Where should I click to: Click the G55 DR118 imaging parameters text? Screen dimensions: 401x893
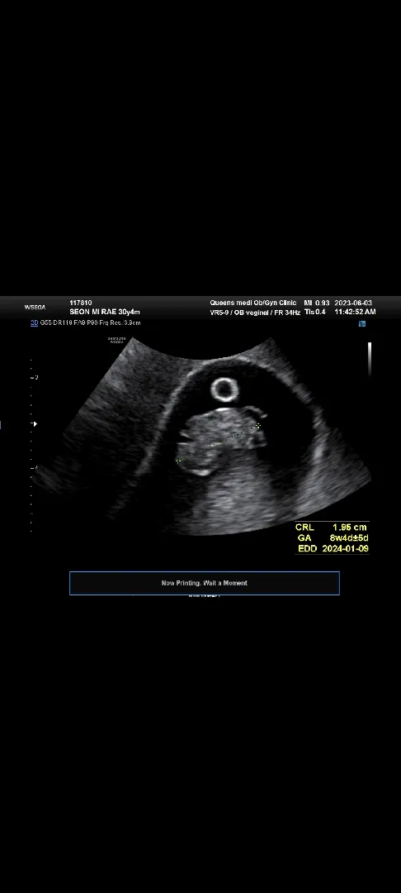[x=90, y=323]
